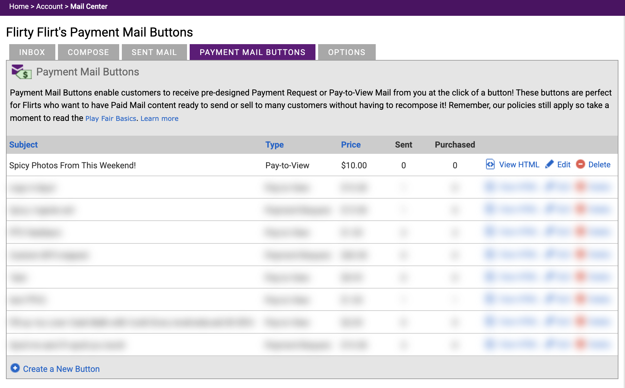The width and height of the screenshot is (625, 388).
Task: Click the View HTML link
Action: (519, 165)
